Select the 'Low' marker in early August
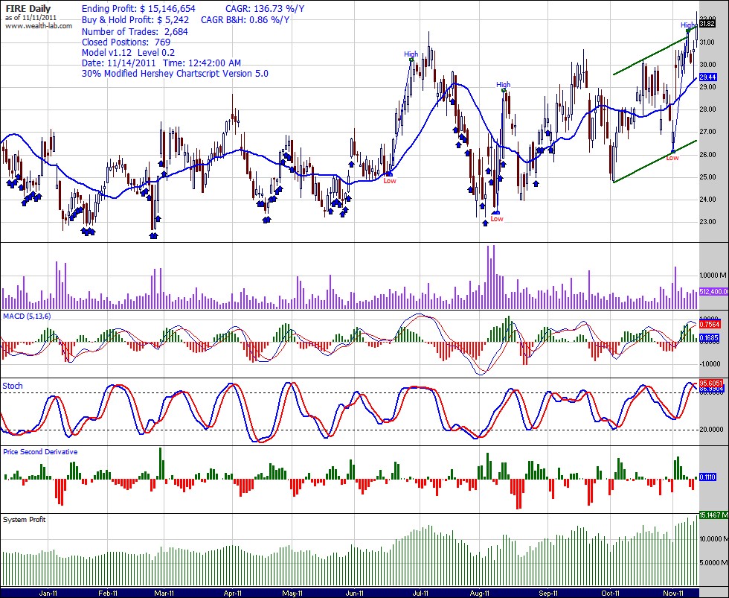This screenshot has width=729, height=598. [x=496, y=219]
